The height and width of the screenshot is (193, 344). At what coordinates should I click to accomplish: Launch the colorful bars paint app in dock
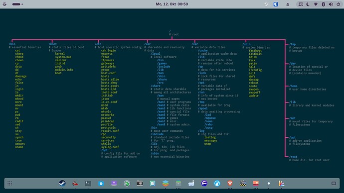click(282, 183)
